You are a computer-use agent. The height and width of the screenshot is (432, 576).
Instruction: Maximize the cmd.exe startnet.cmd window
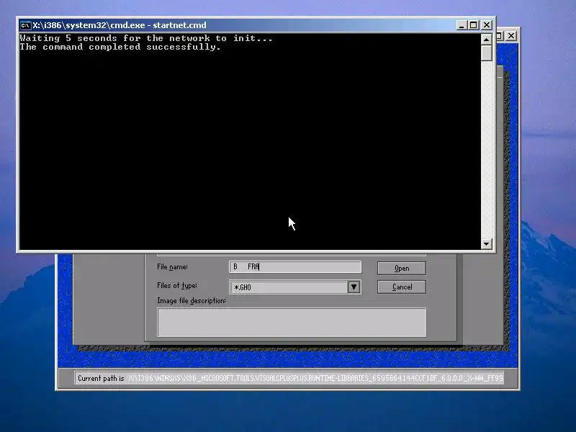[x=474, y=25]
